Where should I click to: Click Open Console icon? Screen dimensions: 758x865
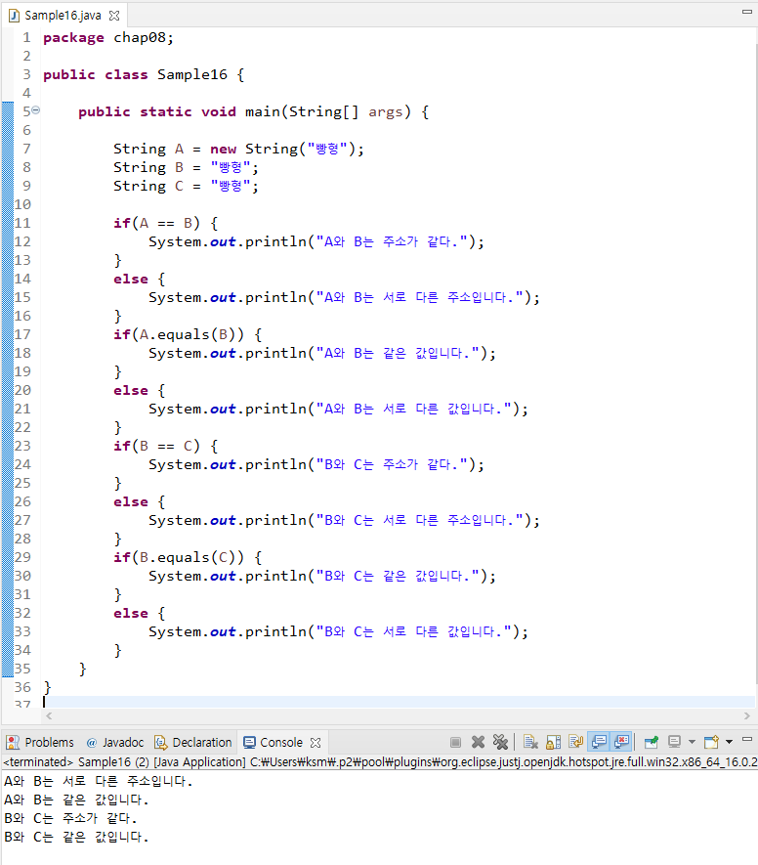pyautogui.click(x=711, y=742)
